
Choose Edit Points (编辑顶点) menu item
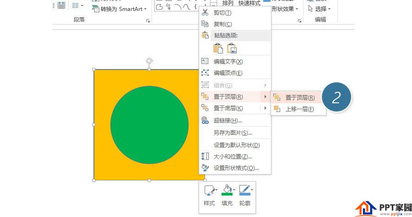pyautogui.click(x=235, y=73)
